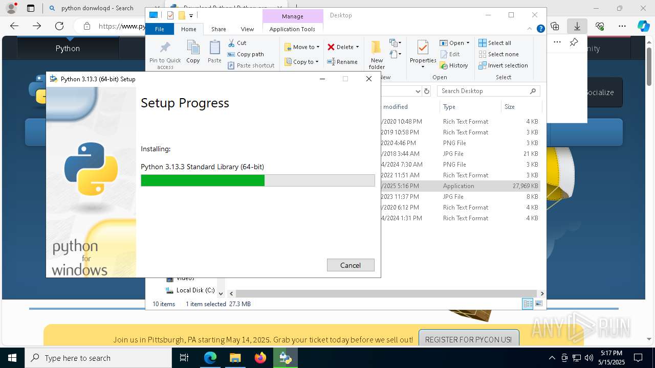Refresh the Explorer address bar

[427, 91]
